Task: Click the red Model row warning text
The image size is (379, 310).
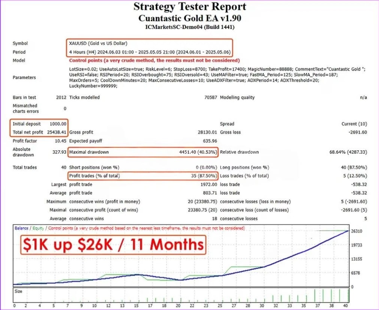Action: point(155,60)
